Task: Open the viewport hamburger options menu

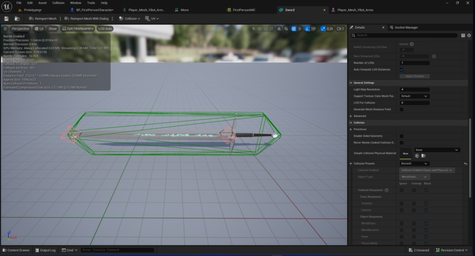Action: [x=6, y=29]
